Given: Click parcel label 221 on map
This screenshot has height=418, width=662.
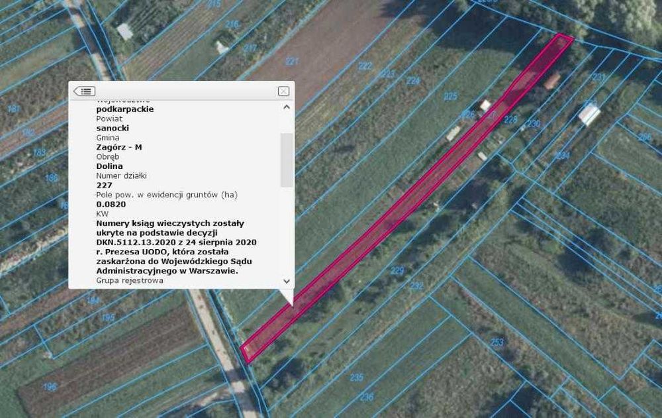Looking at the screenshot, I should point(292,62).
